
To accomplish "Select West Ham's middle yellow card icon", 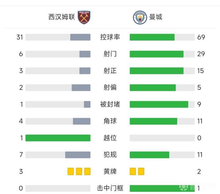I will (79, 171).
